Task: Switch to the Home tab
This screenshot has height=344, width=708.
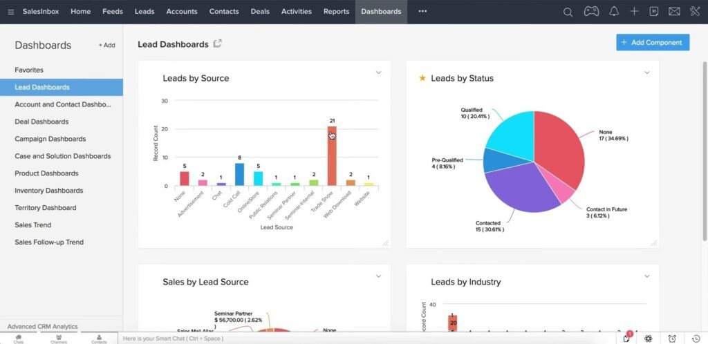Action: (x=80, y=12)
